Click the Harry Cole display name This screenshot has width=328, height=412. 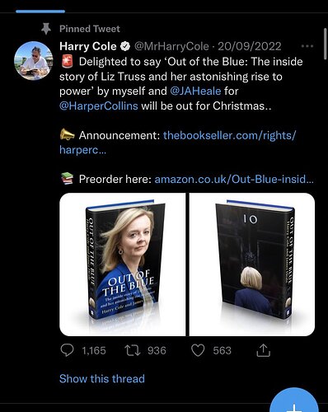(88, 46)
